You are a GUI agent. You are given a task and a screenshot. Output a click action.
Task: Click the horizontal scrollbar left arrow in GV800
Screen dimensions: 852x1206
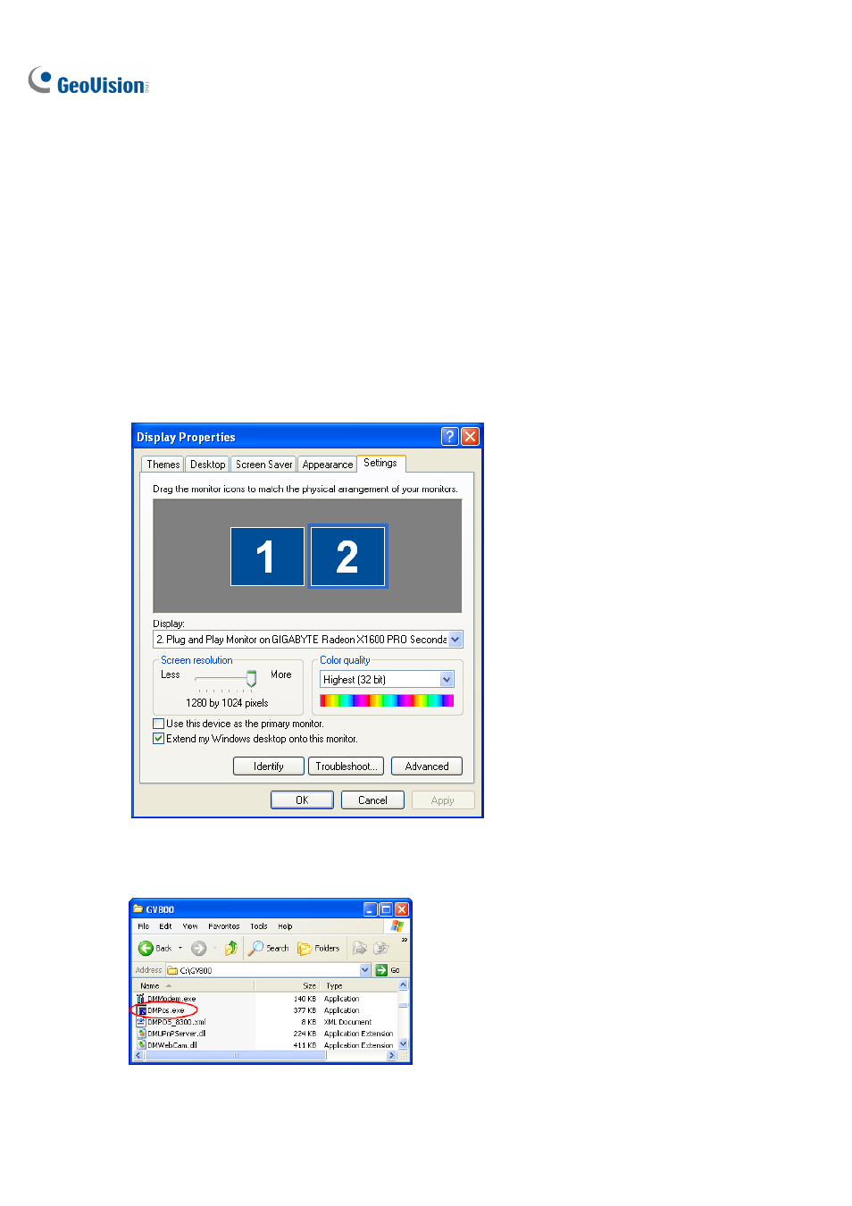pyautogui.click(x=139, y=1056)
